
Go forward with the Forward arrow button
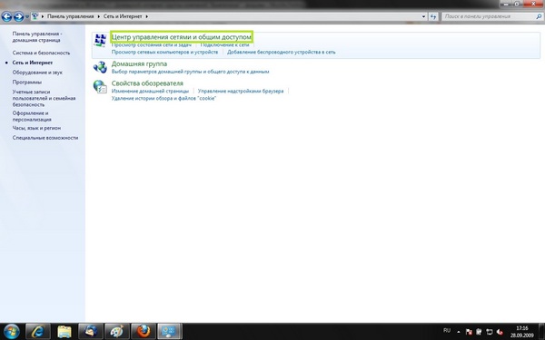tap(19, 16)
